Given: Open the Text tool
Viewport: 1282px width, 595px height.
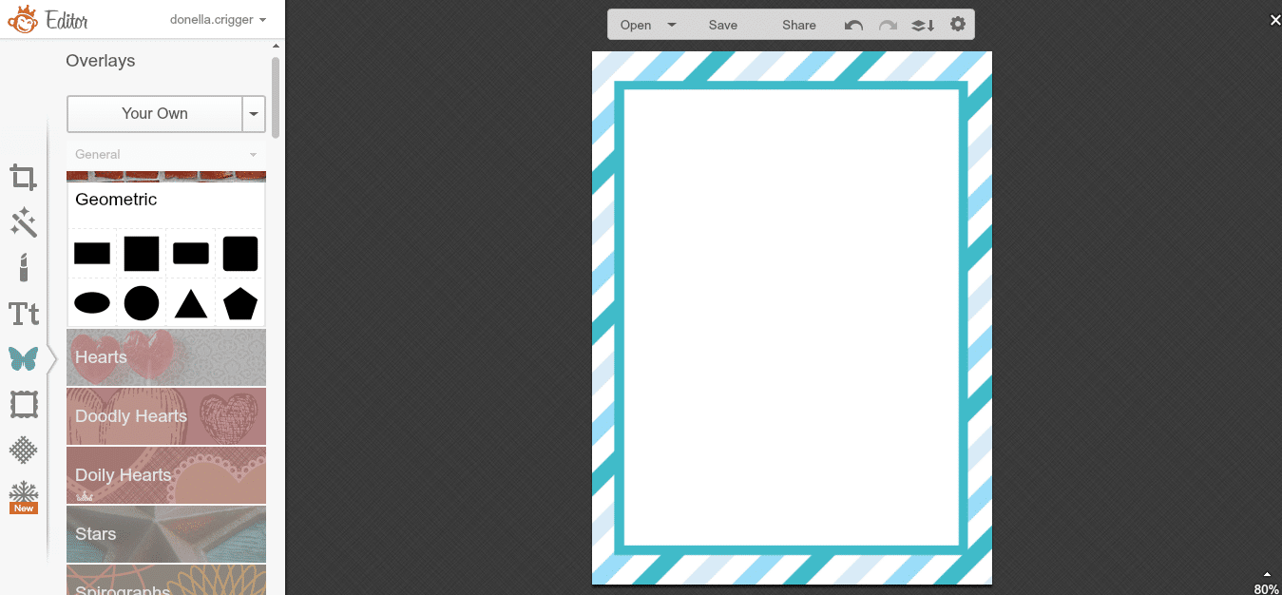Looking at the screenshot, I should pos(24,314).
